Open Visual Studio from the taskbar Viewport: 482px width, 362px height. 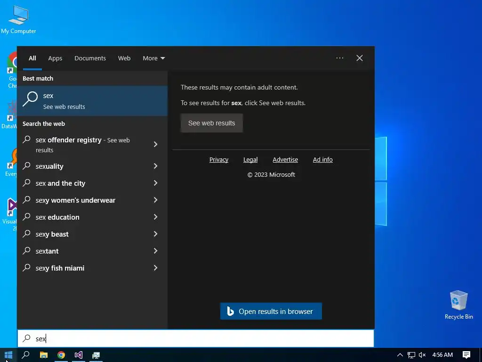pos(79,355)
